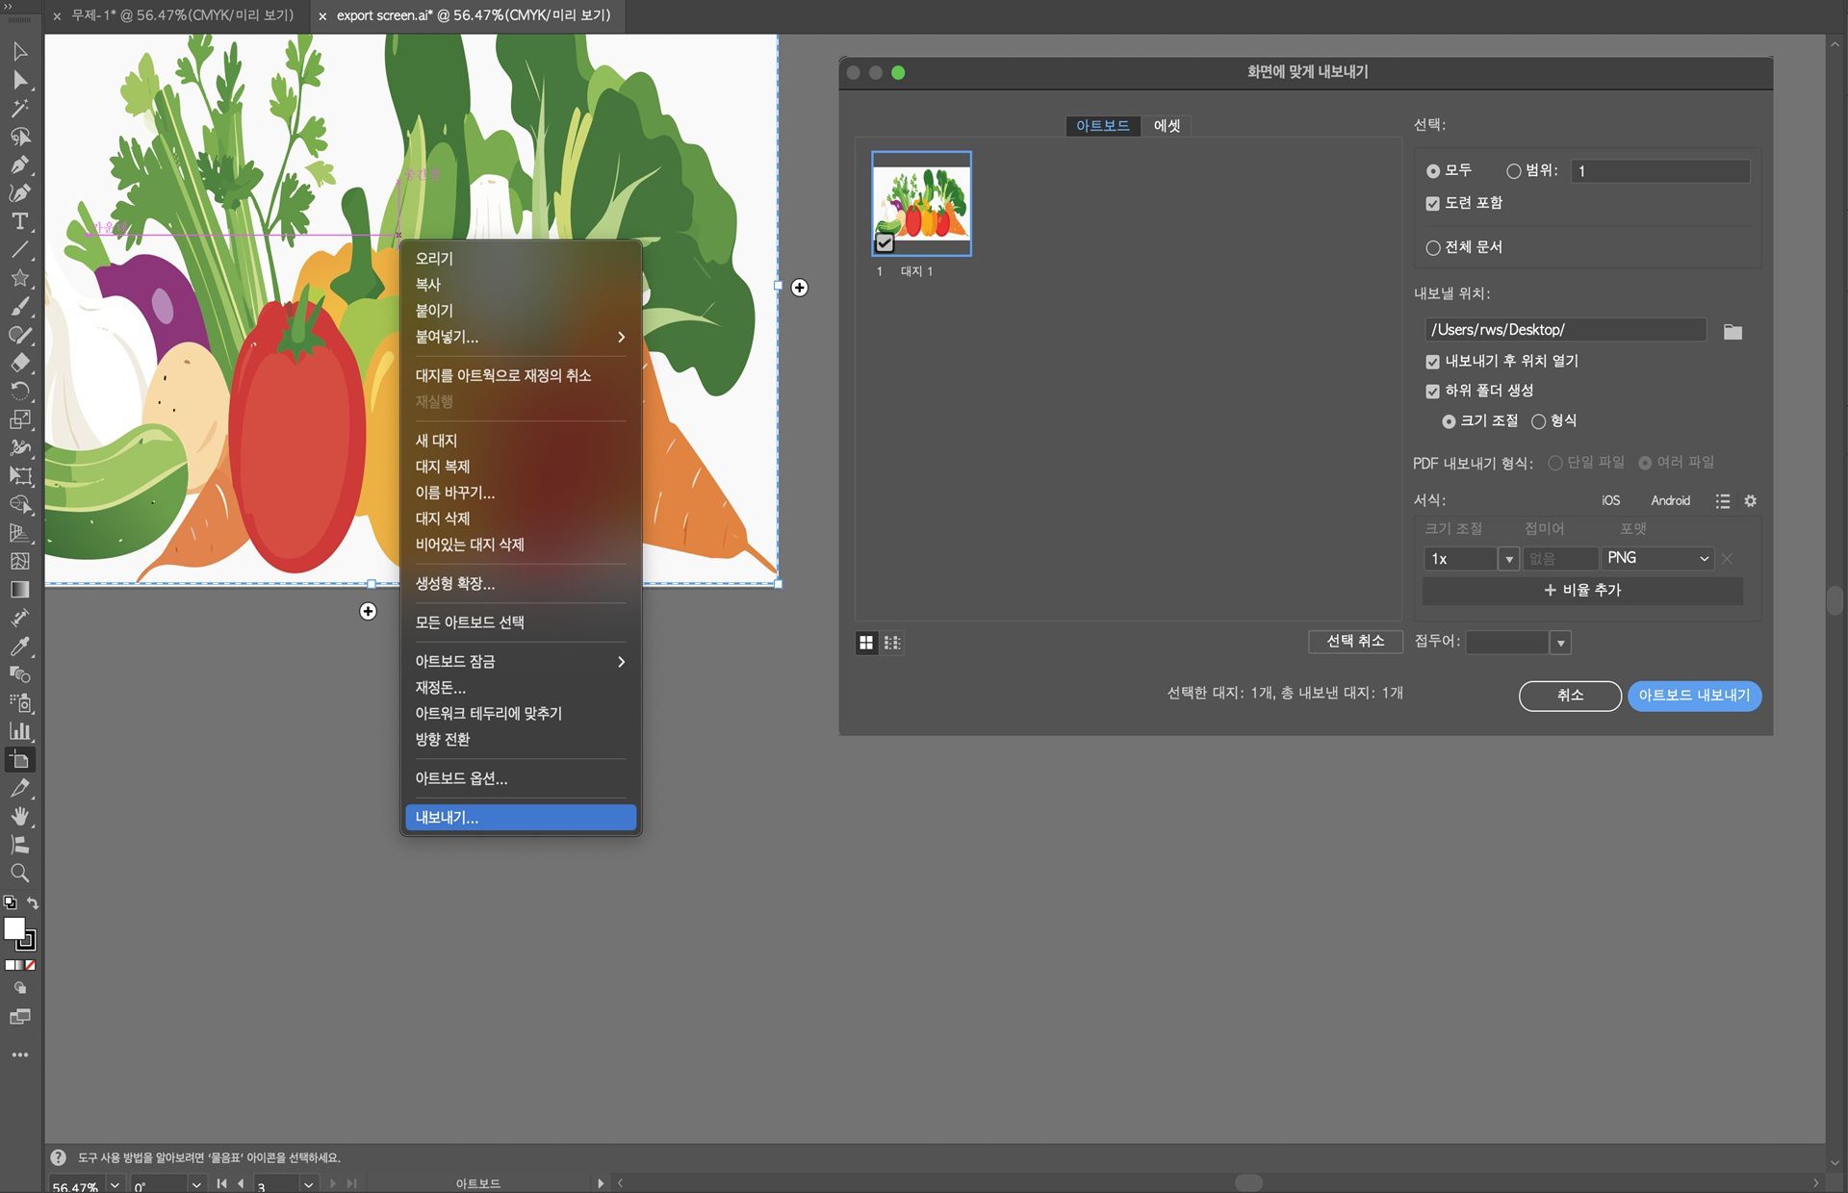
Task: Select the Eraser tool
Action: pyautogui.click(x=19, y=363)
